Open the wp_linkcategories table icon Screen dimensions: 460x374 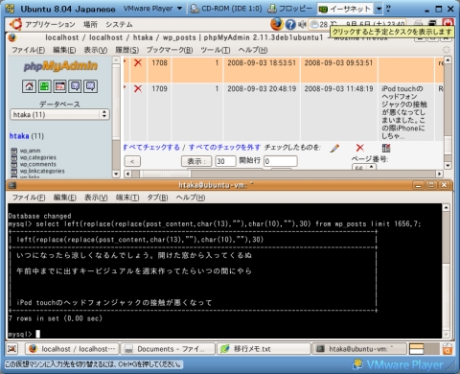pyautogui.click(x=13, y=171)
